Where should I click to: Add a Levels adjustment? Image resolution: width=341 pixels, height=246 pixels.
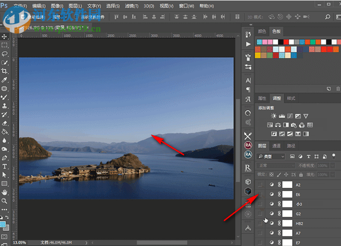(x=282, y=116)
